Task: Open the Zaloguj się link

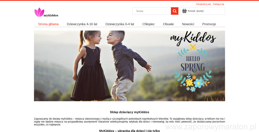Action: [219, 4]
